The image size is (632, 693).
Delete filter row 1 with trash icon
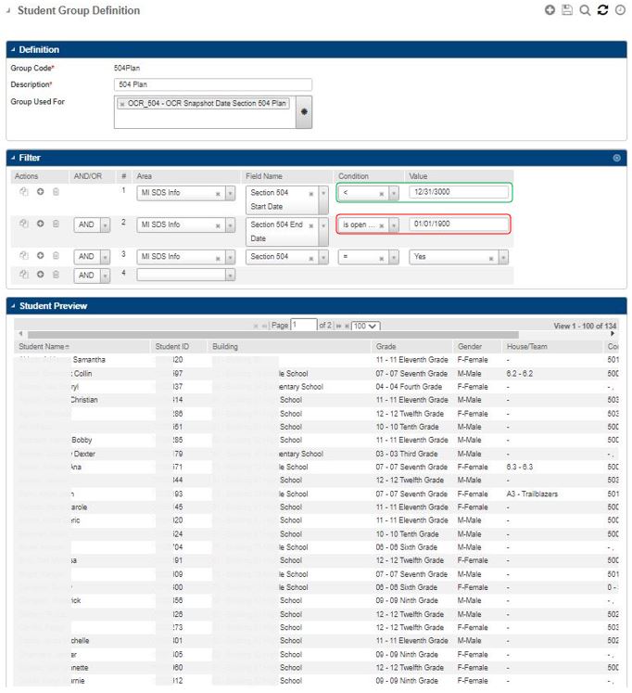tap(56, 193)
